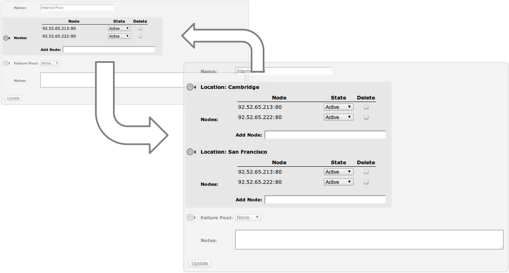Focus the Add Node field under San Francisco
Viewport: 509px width, 273px height.
[325, 200]
